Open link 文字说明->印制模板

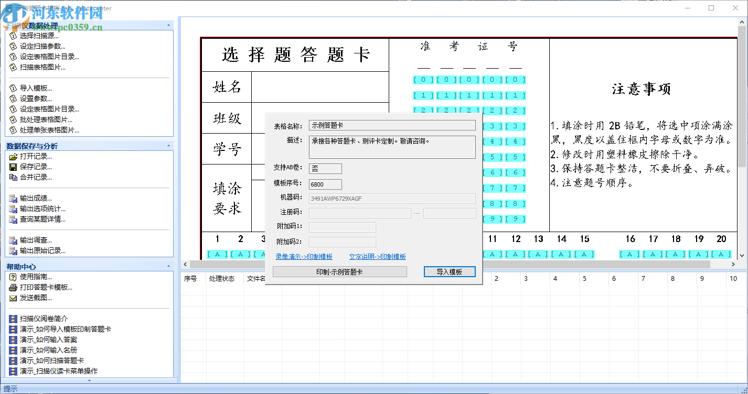378,257
